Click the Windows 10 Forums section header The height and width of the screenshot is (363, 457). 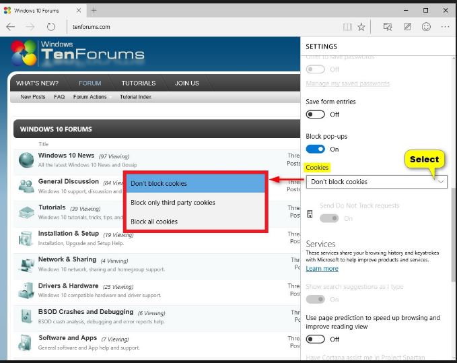157,129
